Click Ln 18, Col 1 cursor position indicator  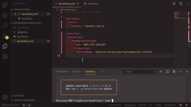click(x=115, y=105)
